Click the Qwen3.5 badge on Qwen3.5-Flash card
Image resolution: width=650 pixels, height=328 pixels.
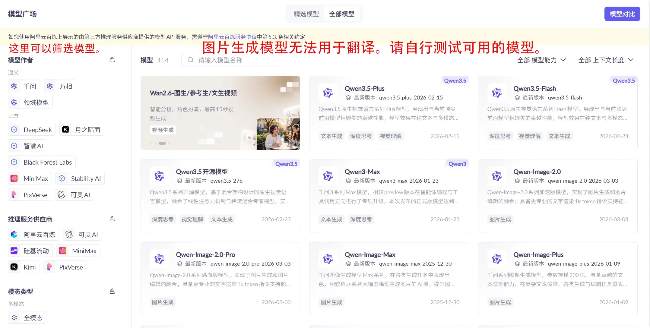(x=624, y=80)
